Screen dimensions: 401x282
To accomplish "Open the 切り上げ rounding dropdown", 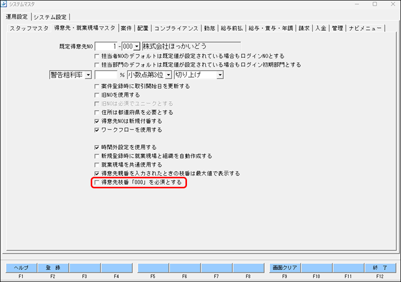I will pos(220,75).
